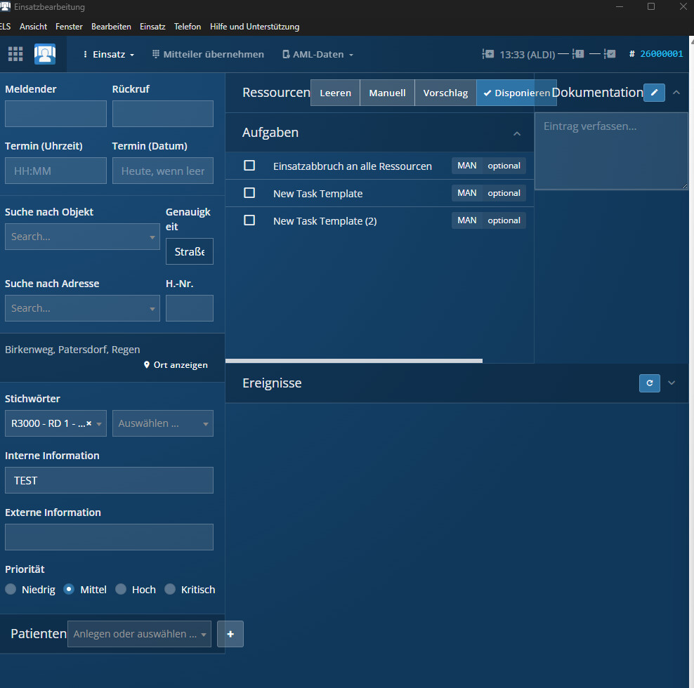
Task: Click 'Ort anzeigen' link
Action: pyautogui.click(x=176, y=365)
